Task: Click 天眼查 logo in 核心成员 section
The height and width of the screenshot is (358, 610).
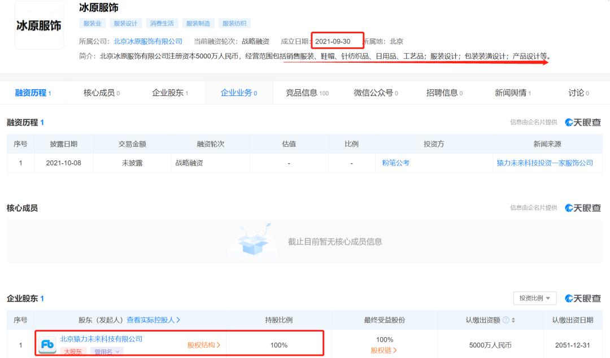Action: point(583,208)
